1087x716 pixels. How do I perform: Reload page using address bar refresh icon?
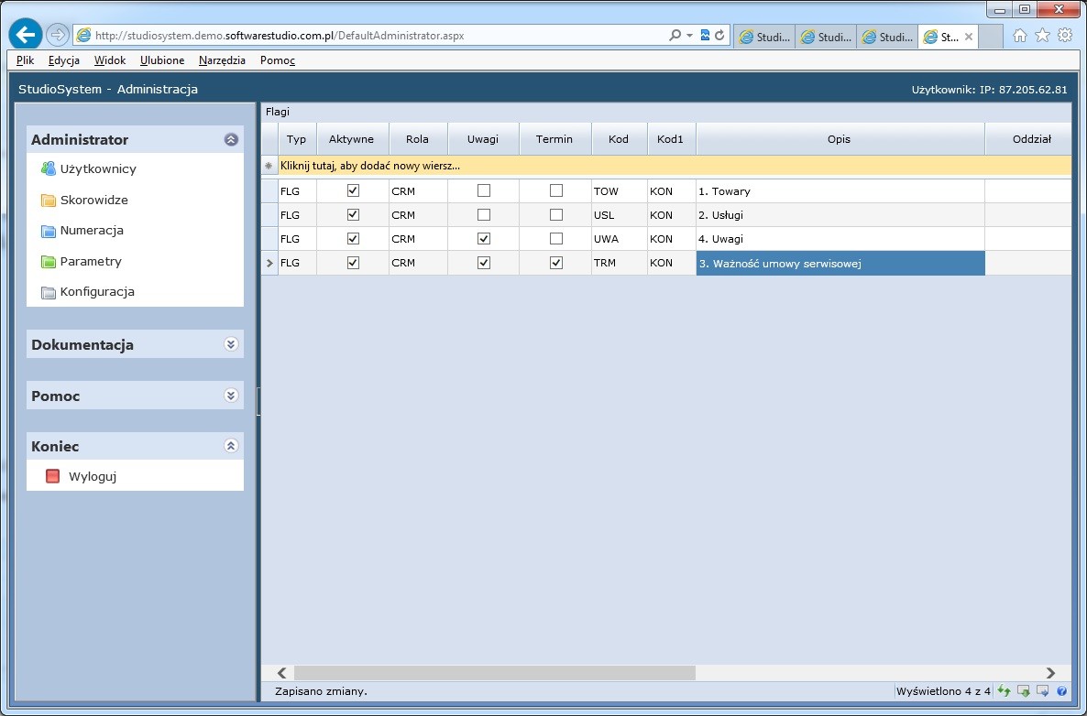coord(719,36)
